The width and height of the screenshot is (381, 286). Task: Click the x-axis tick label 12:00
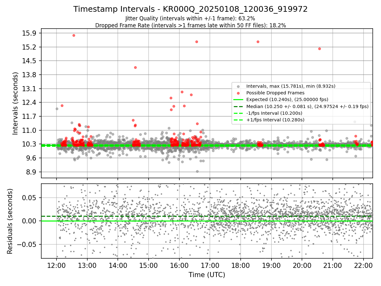[57, 265]
